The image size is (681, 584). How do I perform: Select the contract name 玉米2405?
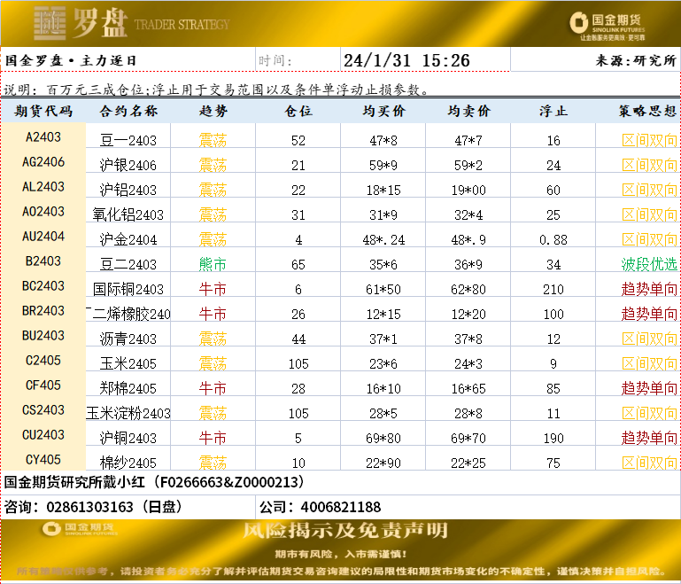coord(128,363)
